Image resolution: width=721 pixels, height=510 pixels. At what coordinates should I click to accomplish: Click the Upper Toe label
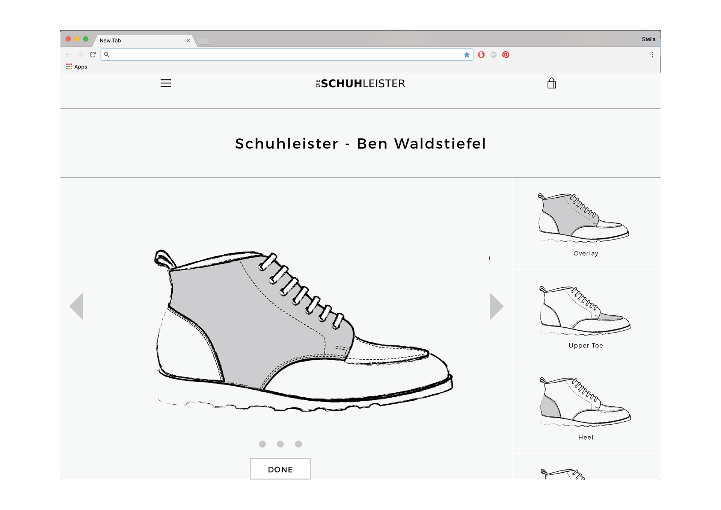coord(586,345)
